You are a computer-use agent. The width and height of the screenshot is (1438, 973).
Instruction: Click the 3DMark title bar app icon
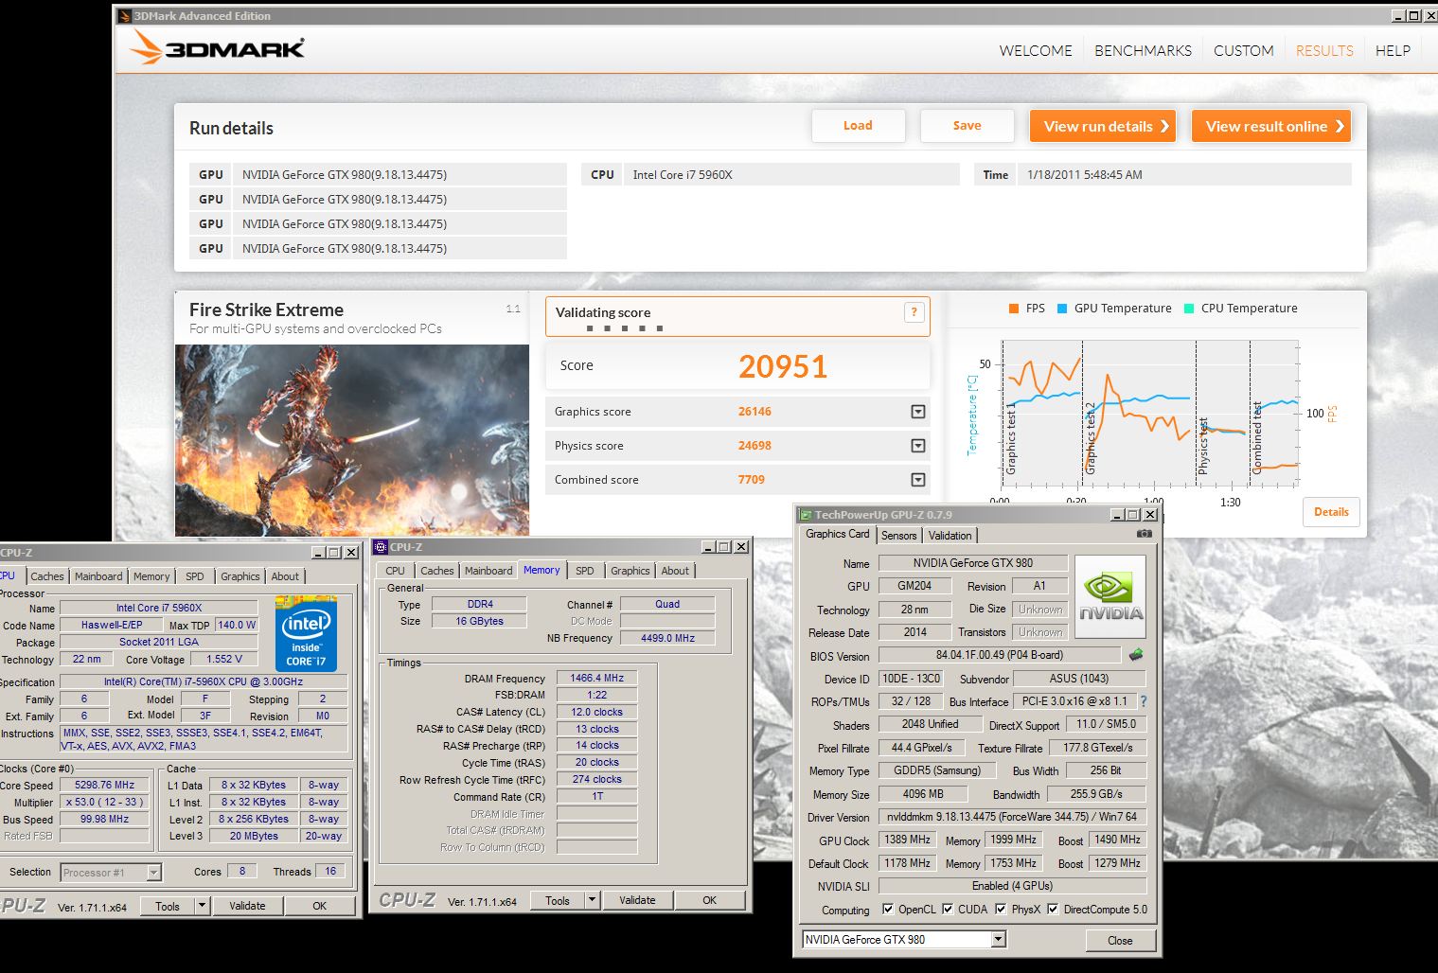[124, 15]
